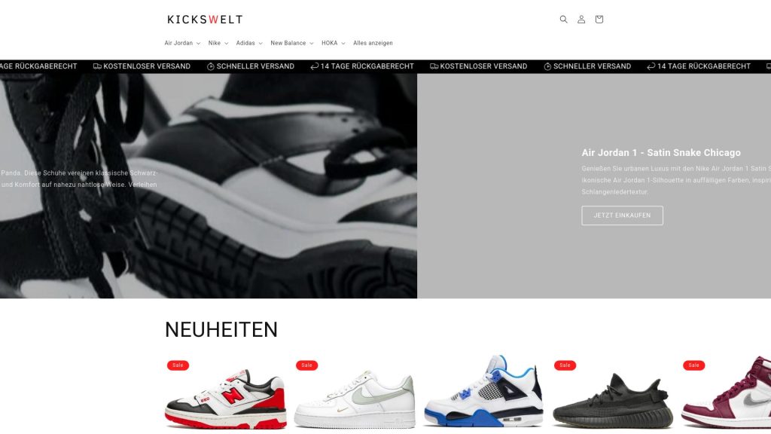Viewport: 771px width, 434px height.
Task: Click the Jetzt Einkaufen button
Action: (622, 215)
